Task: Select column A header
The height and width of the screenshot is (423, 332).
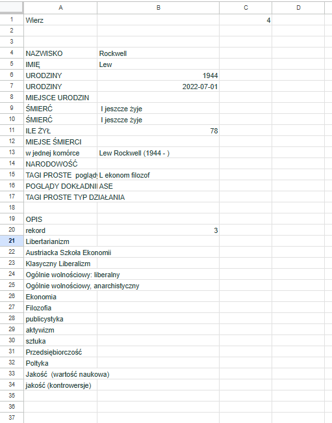Action: click(x=60, y=8)
